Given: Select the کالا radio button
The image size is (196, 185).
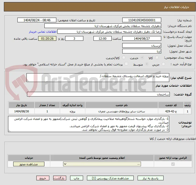Looking at the screenshot, I should click(x=157, y=58).
